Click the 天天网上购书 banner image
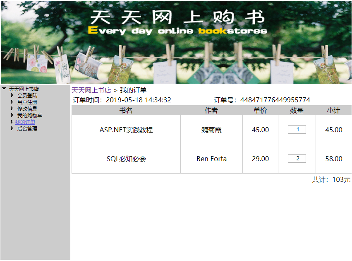 point(176,42)
